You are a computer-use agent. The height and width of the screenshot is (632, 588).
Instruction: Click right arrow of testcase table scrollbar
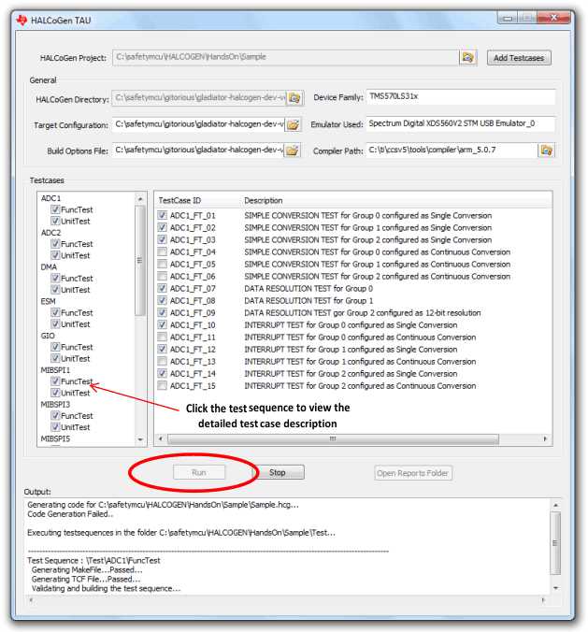click(x=545, y=438)
